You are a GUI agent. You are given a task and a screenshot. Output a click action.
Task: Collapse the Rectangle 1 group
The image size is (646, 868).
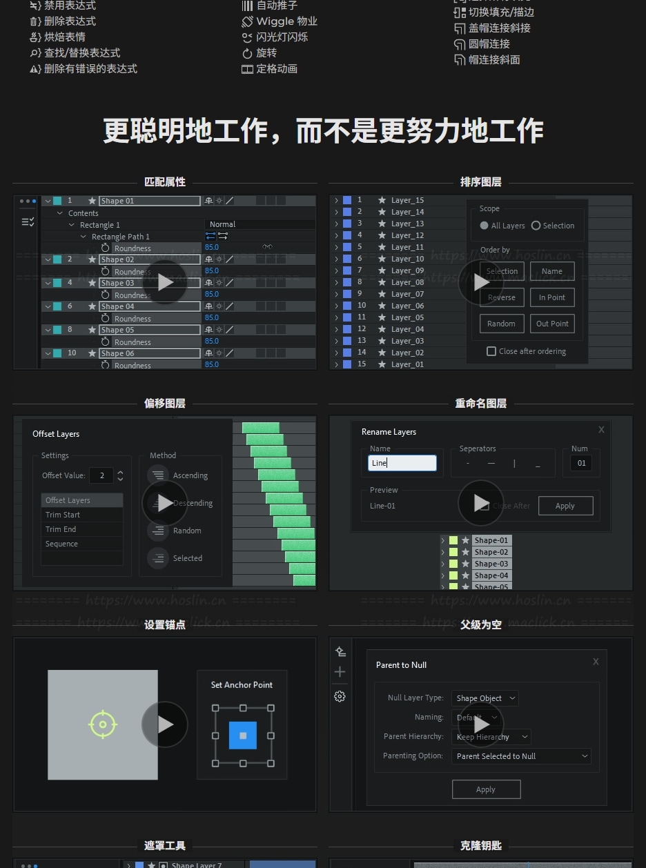72,225
